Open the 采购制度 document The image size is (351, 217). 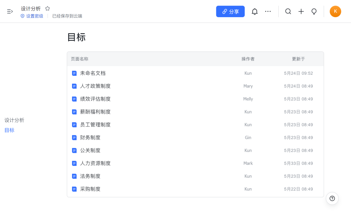coord(90,189)
